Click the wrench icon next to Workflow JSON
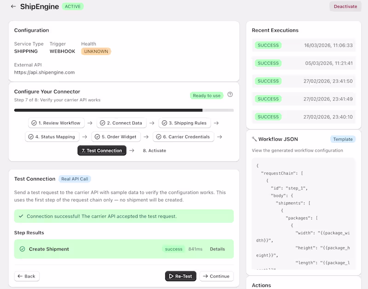This screenshot has height=289, width=368. [254, 139]
